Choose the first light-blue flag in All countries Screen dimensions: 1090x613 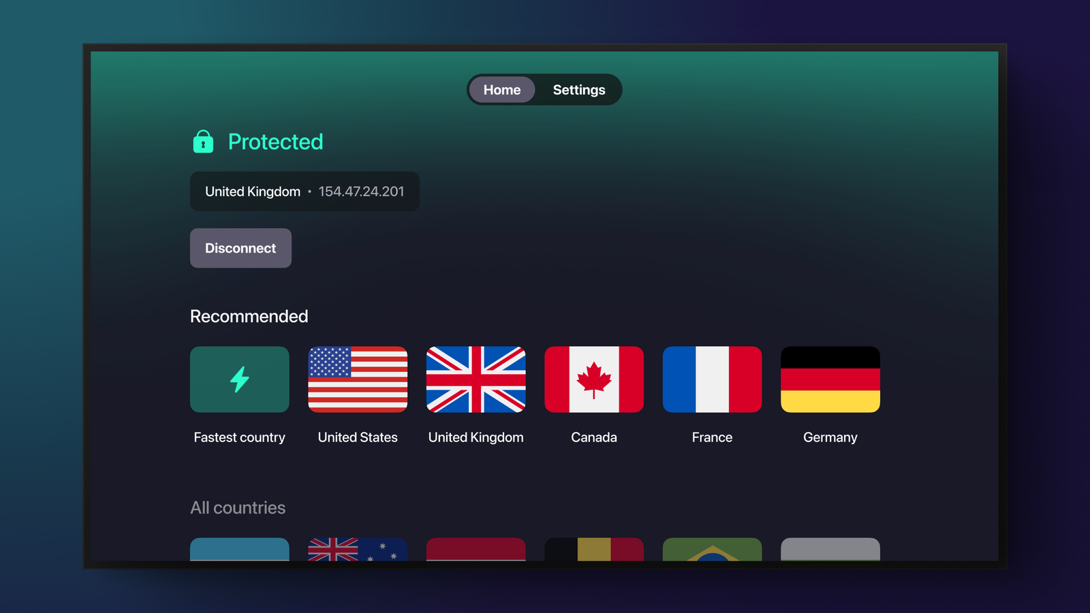(x=239, y=550)
